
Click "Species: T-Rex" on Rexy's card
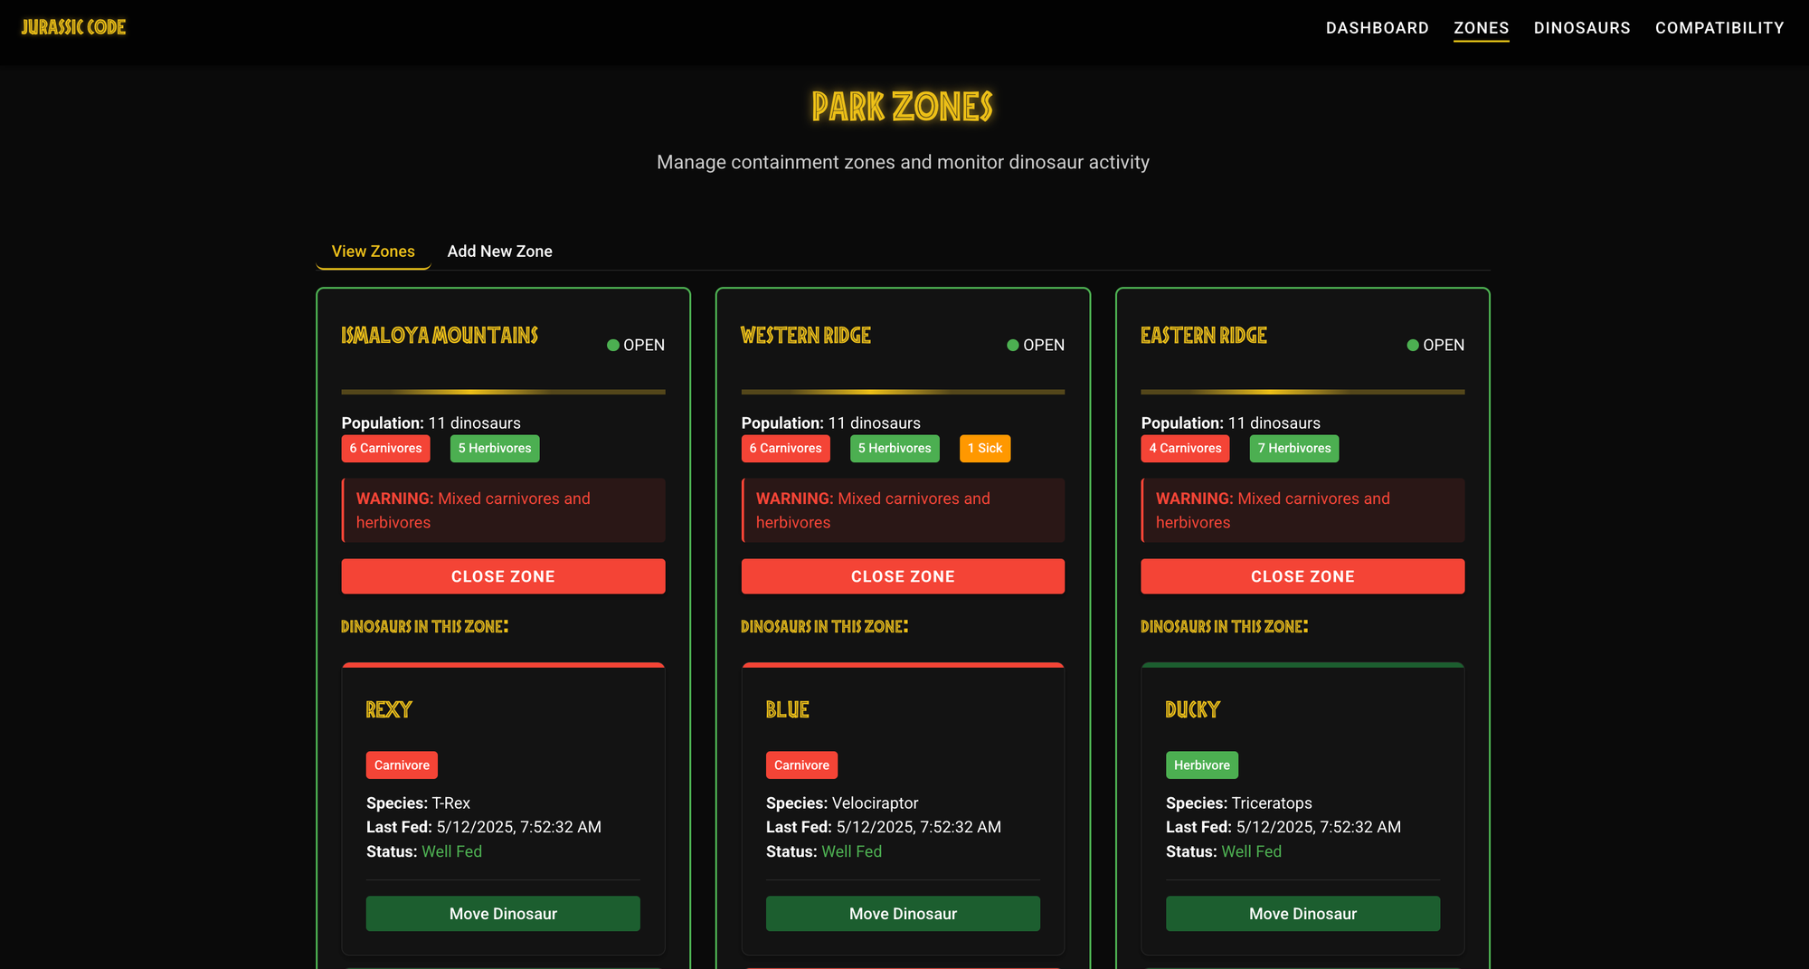(418, 803)
